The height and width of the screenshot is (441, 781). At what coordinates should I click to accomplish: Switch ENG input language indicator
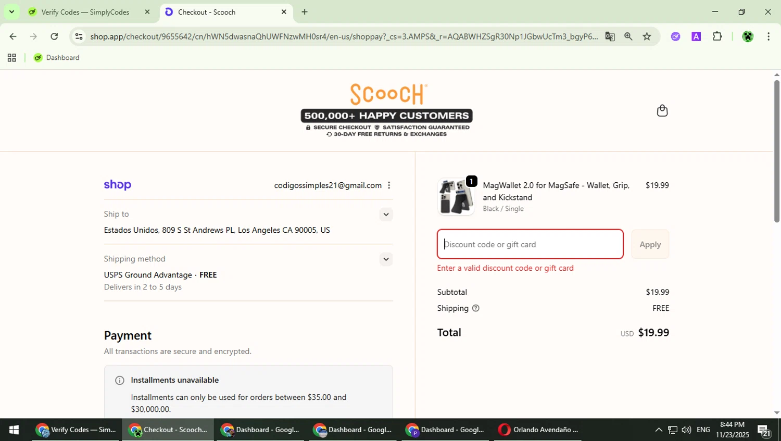click(x=703, y=430)
